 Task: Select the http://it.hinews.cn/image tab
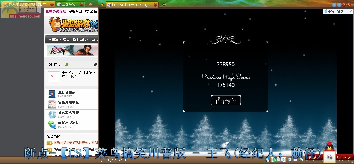tap(132, 5)
